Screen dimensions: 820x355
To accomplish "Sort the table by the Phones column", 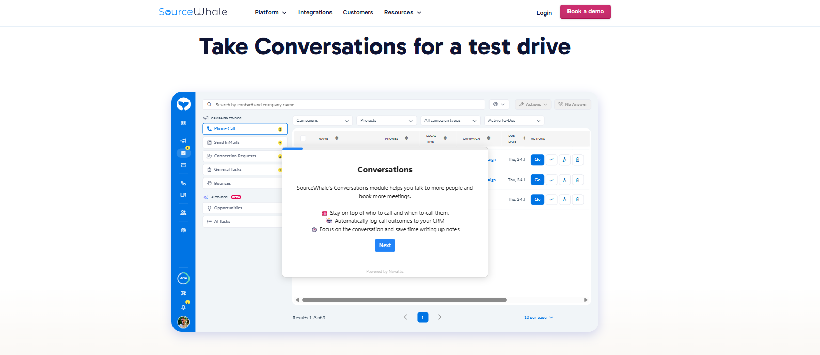I will [x=406, y=138].
